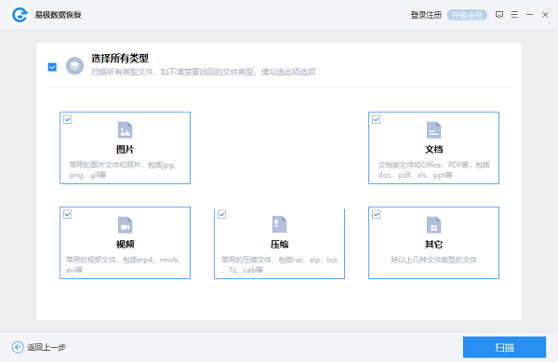Screen dimensions: 558x362
Task: Click the 压缩 description mentioning rar, zip, iso
Action: tap(279, 265)
